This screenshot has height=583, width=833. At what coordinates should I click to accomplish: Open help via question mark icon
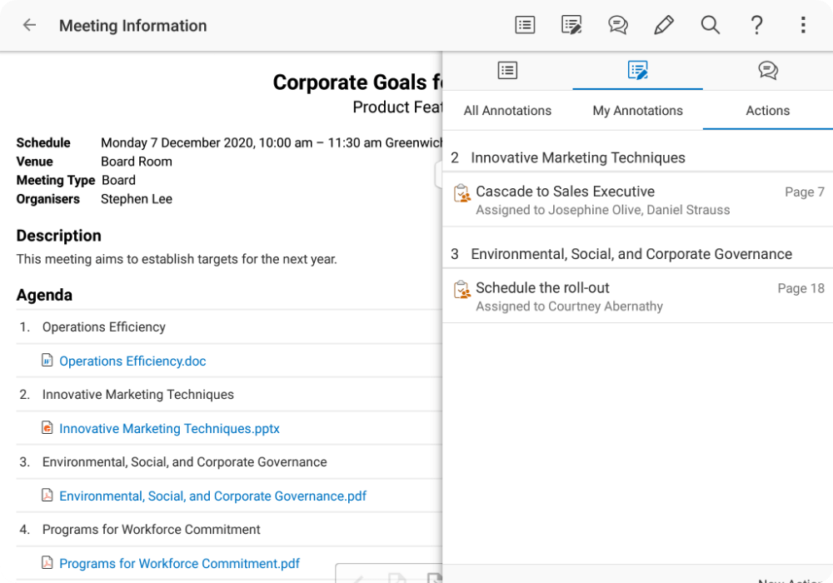tap(756, 25)
